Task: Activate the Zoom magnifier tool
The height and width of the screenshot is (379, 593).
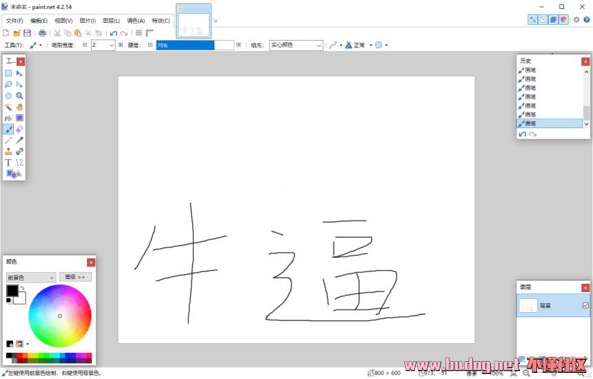Action: [19, 96]
